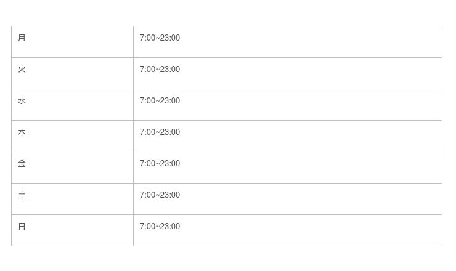Select the 23:00 closing time for 日

point(170,227)
